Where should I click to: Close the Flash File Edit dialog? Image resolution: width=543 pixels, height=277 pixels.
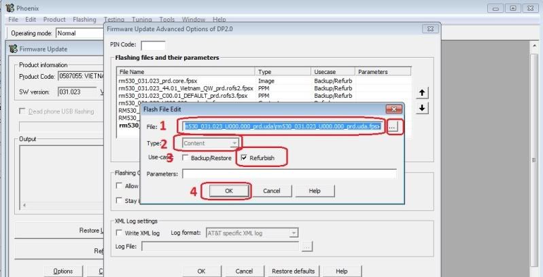(x=393, y=109)
